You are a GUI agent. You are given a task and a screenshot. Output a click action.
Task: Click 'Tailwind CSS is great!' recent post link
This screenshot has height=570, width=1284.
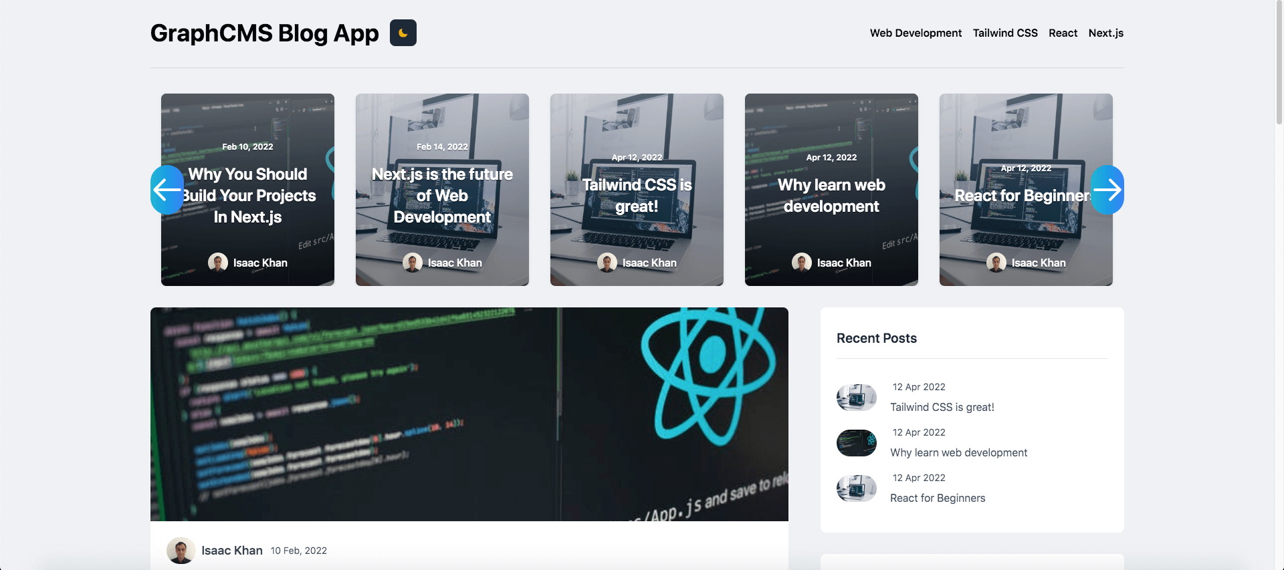pyautogui.click(x=942, y=407)
